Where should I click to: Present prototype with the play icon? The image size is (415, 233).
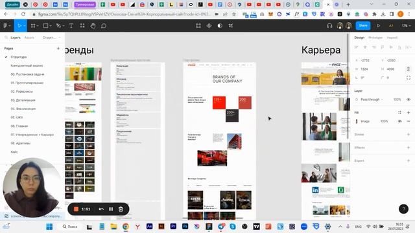pos(379,26)
